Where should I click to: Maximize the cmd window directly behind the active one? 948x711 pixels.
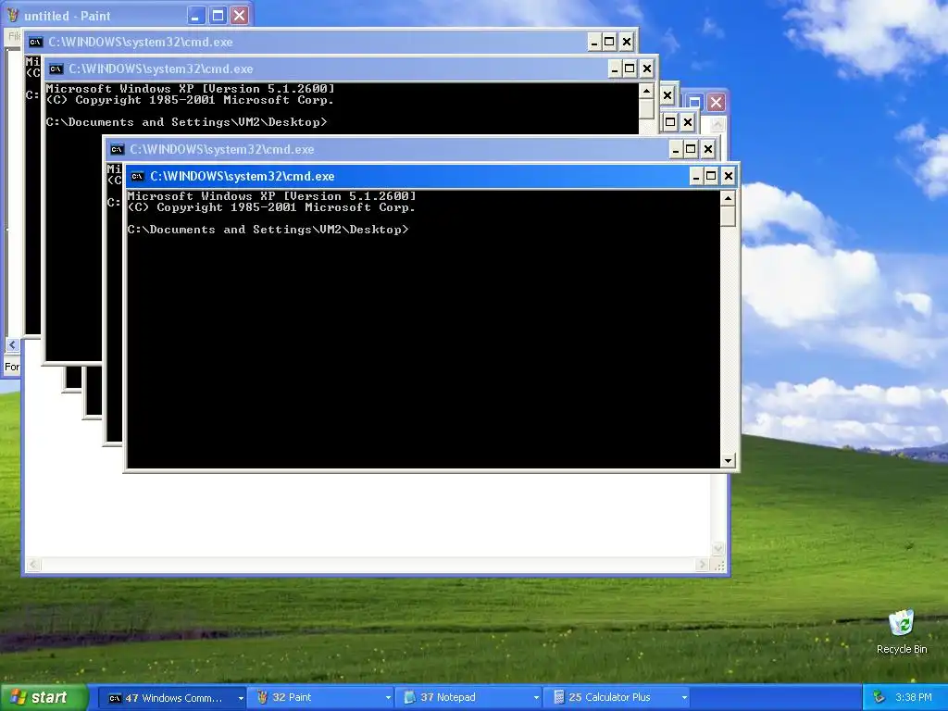click(691, 149)
